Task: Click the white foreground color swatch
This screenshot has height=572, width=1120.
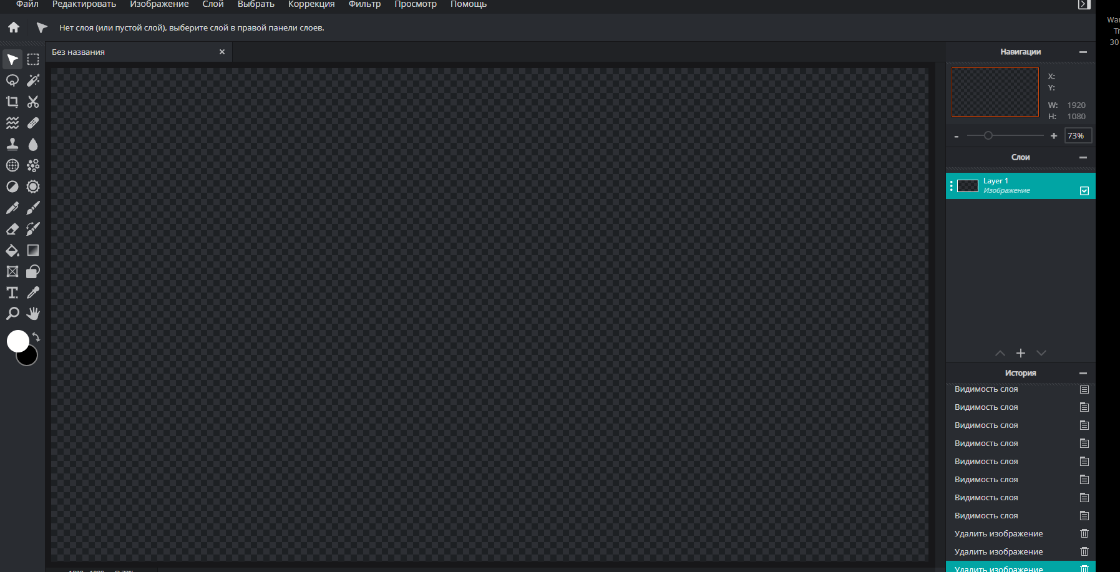Action: point(17,341)
